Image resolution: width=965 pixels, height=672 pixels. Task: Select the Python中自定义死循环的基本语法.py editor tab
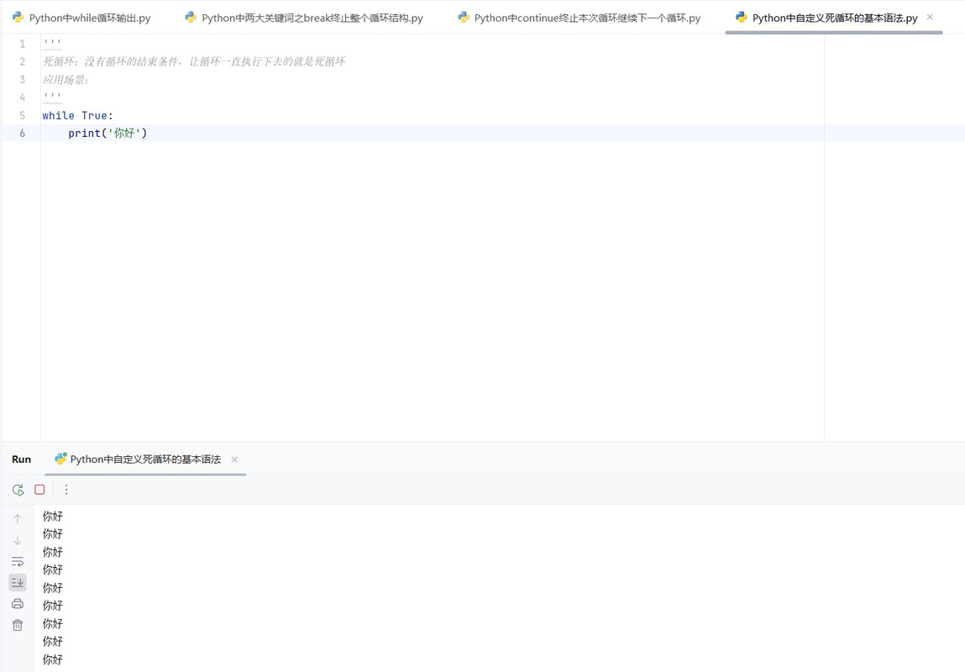(835, 18)
